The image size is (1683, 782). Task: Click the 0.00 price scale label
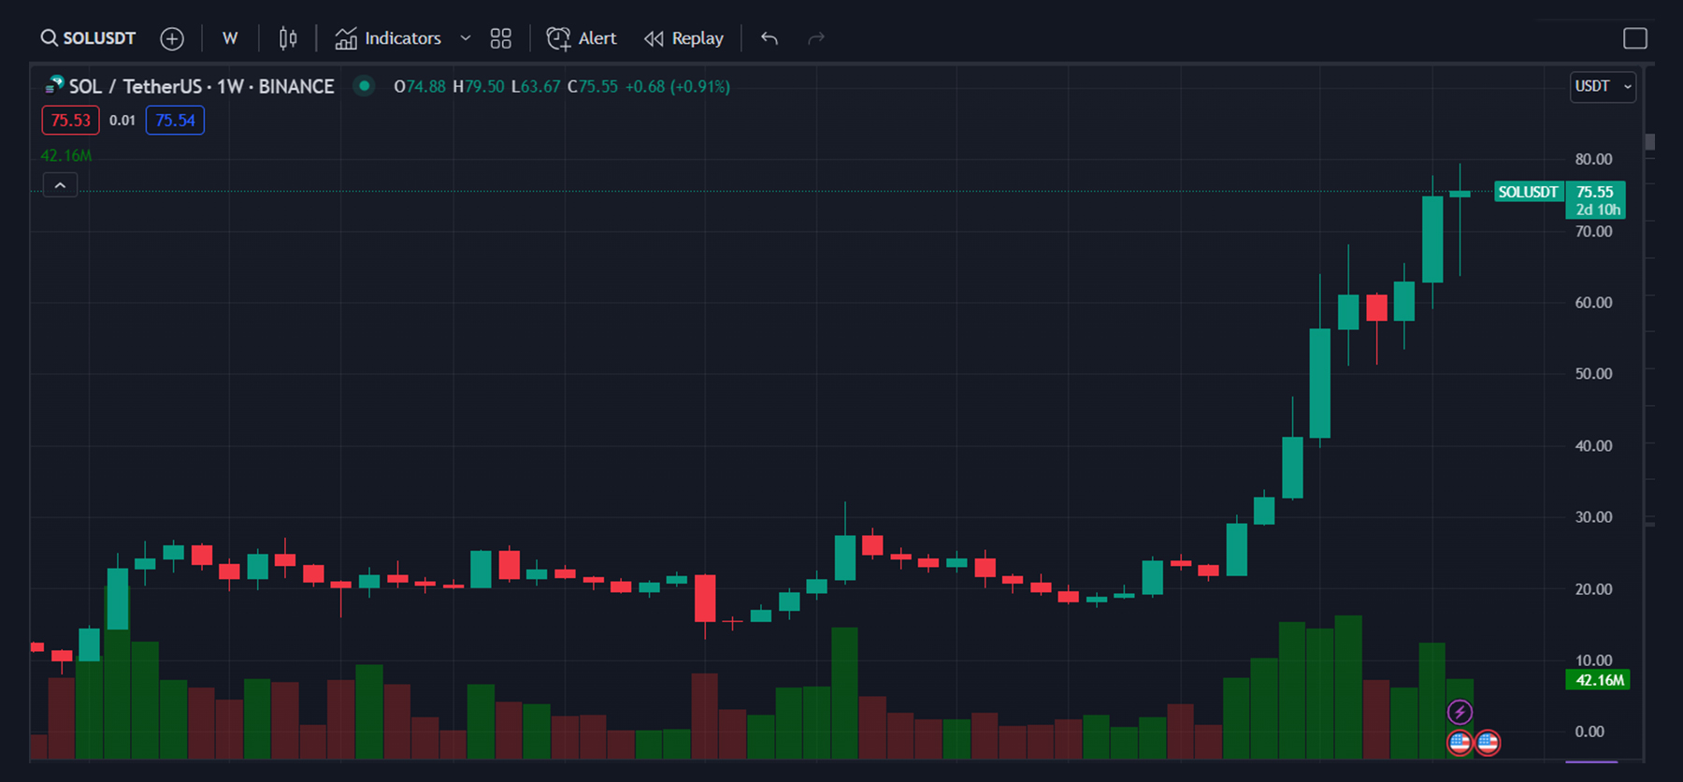tap(1589, 731)
